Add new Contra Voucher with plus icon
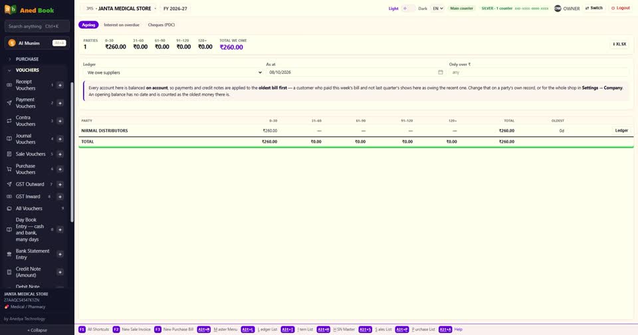Image resolution: width=638 pixels, height=335 pixels. coord(60,121)
